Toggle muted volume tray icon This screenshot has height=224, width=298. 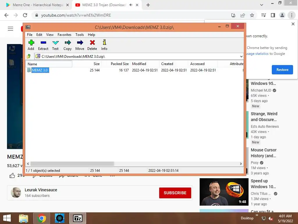click(271, 218)
